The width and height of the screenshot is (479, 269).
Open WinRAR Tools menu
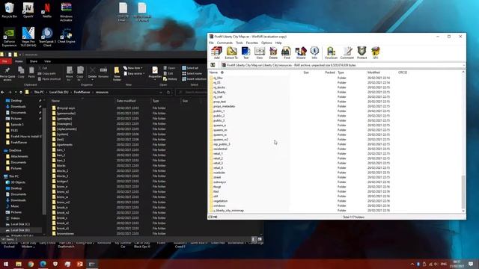tap(239, 43)
